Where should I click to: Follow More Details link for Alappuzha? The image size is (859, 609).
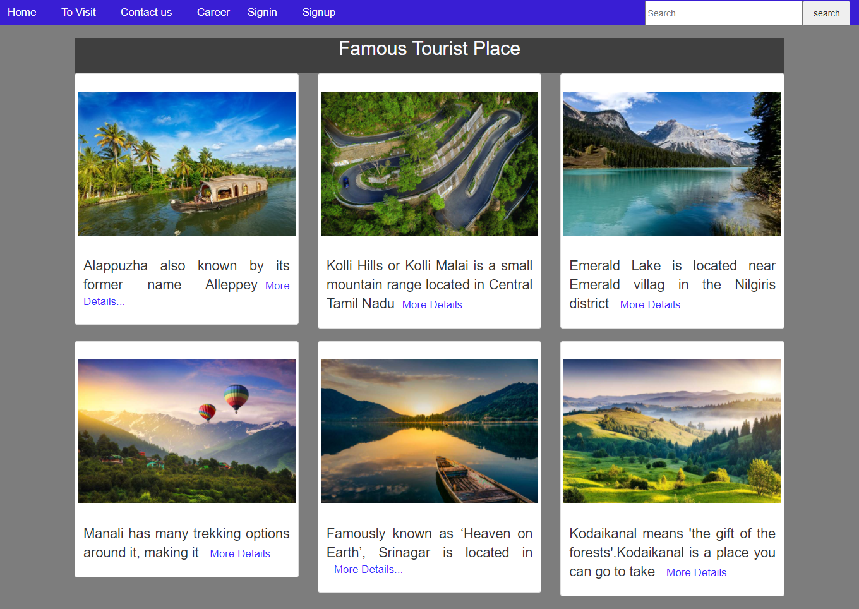point(104,301)
